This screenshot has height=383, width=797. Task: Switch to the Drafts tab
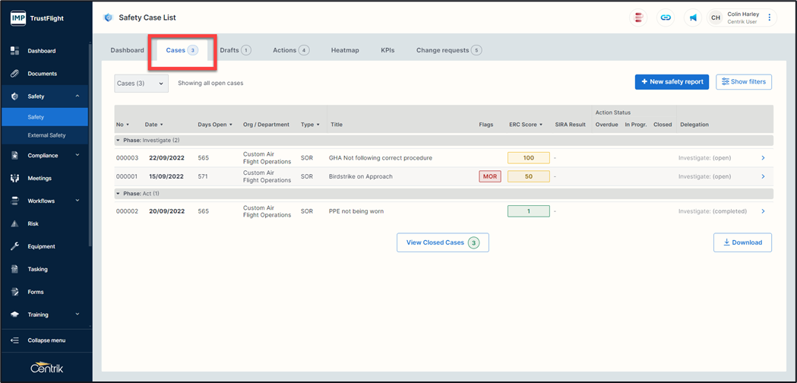[235, 50]
